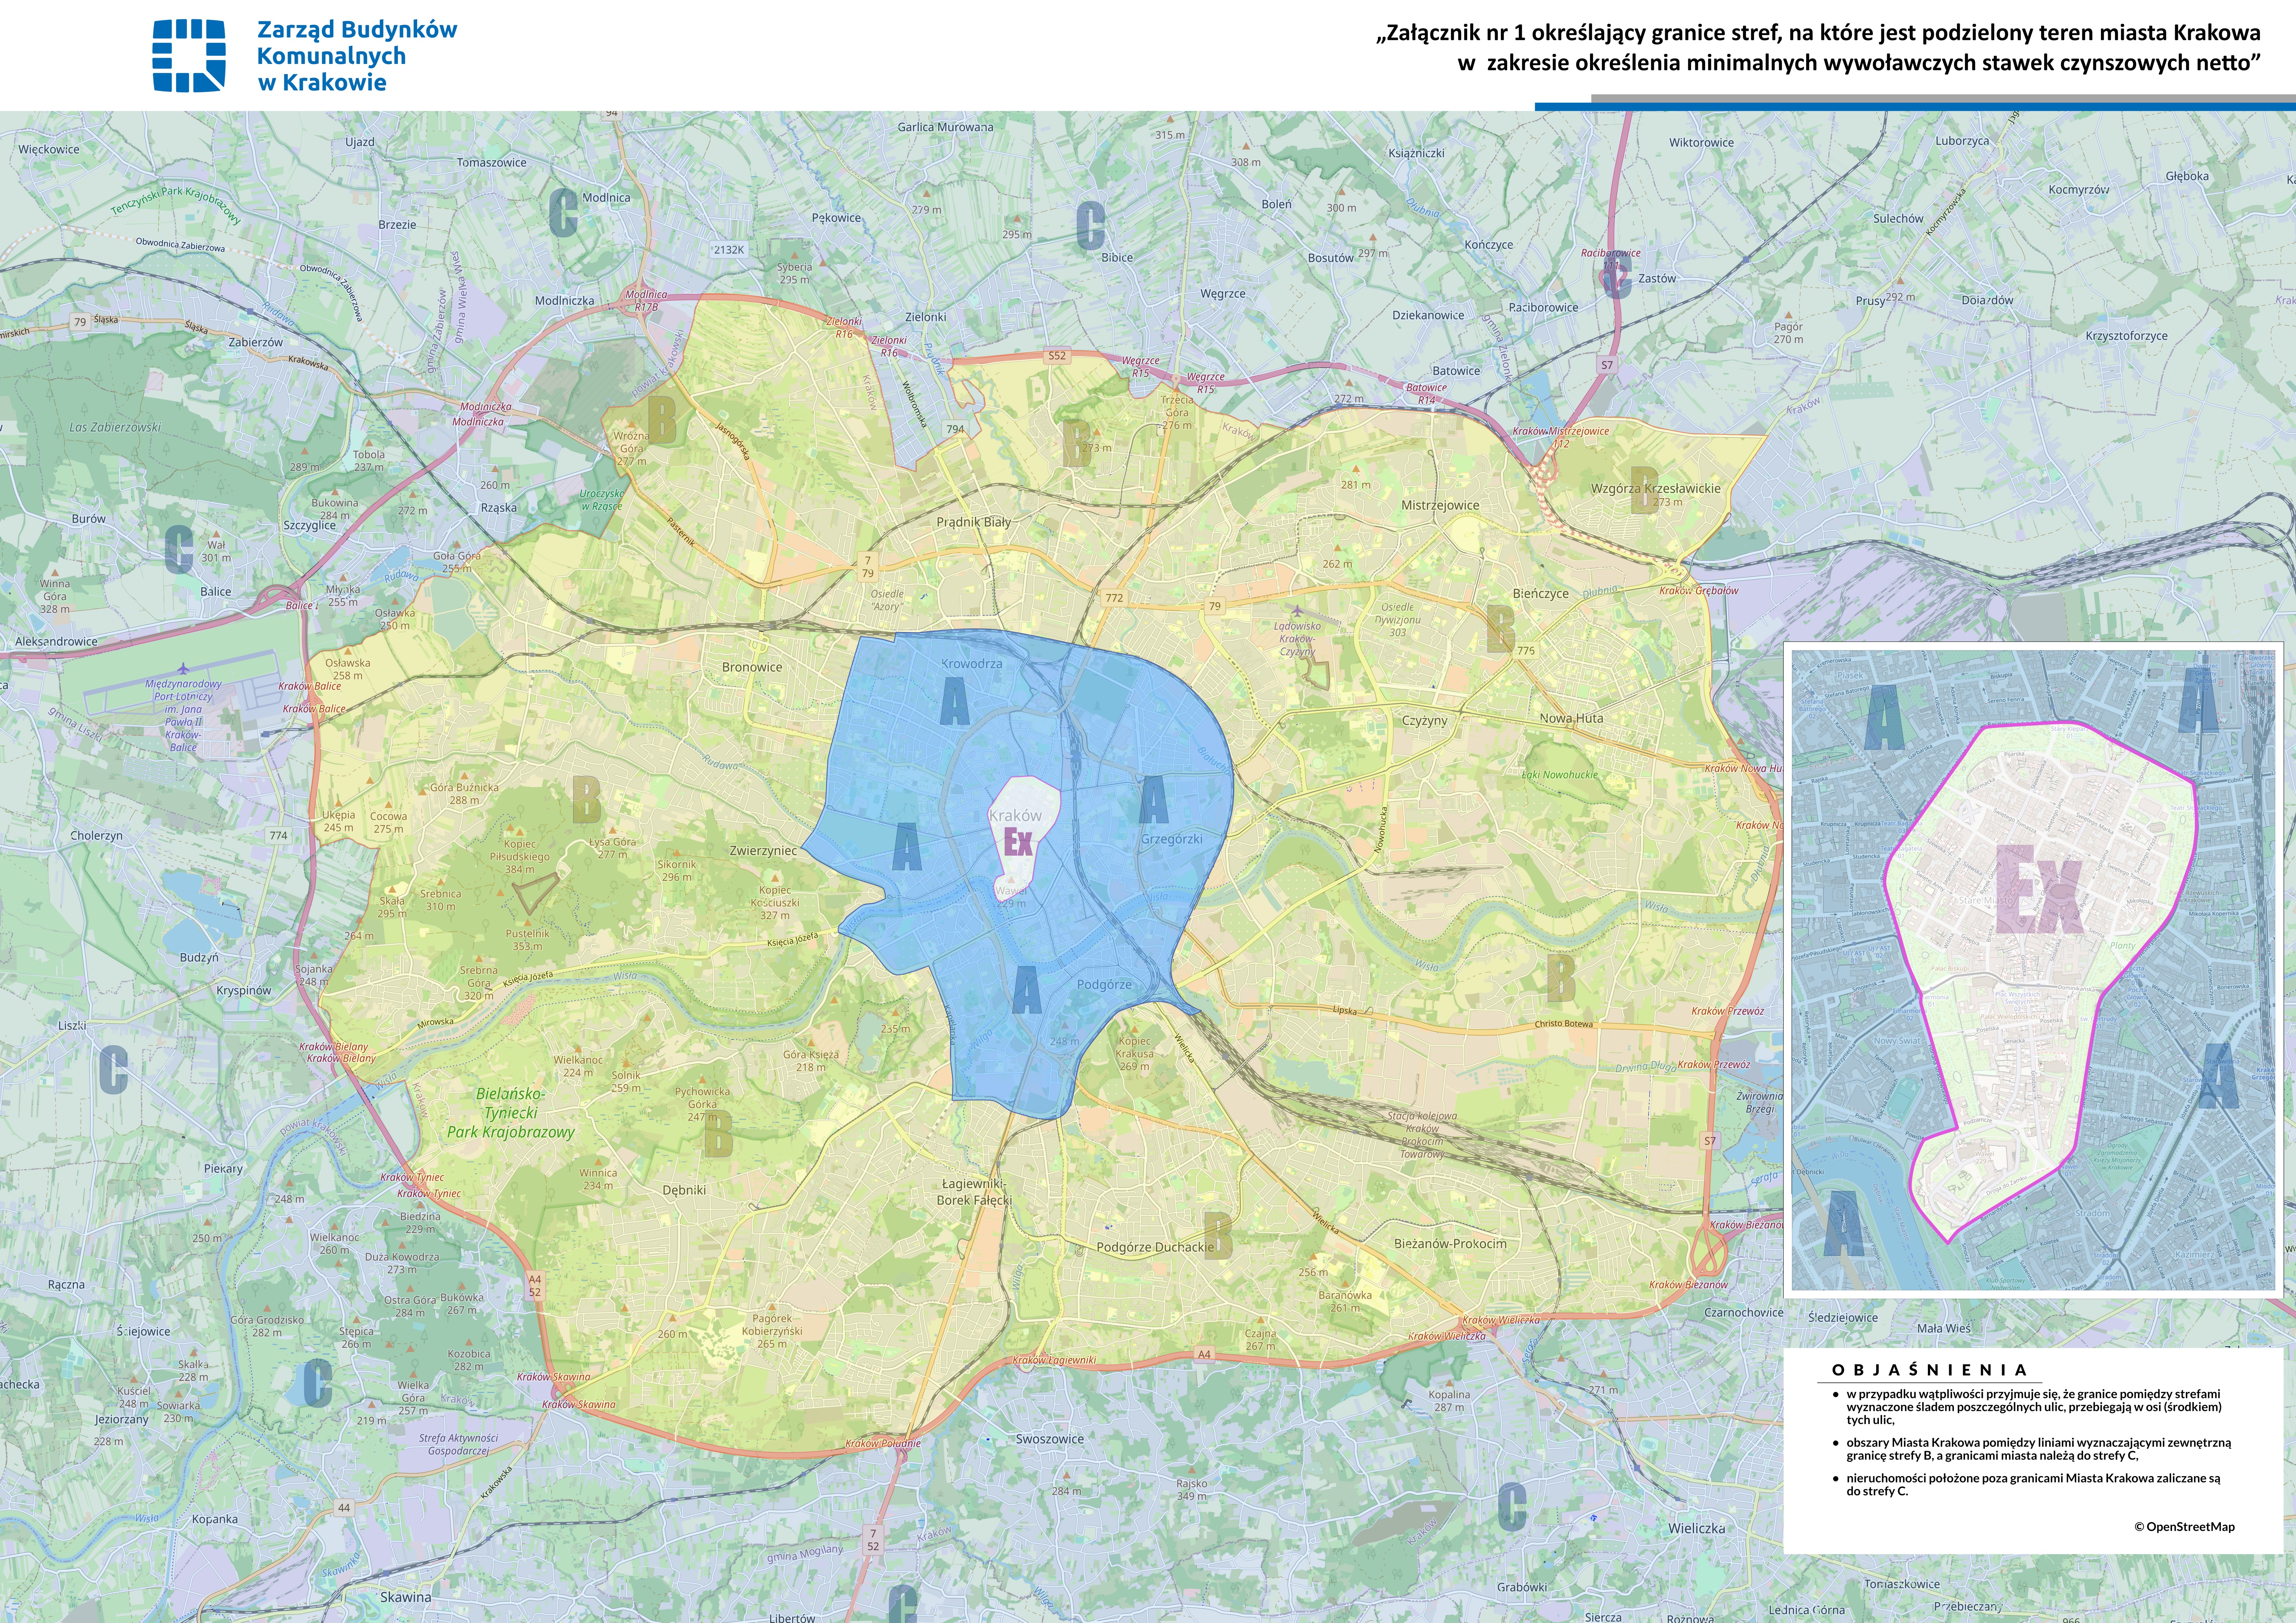The image size is (2296, 1623).
Task: Click the Podgórze Duchackie district label
Action: pyautogui.click(x=1155, y=1247)
